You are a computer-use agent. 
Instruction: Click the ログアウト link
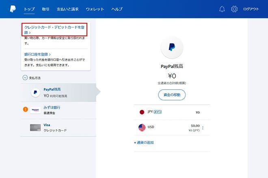click(x=251, y=9)
